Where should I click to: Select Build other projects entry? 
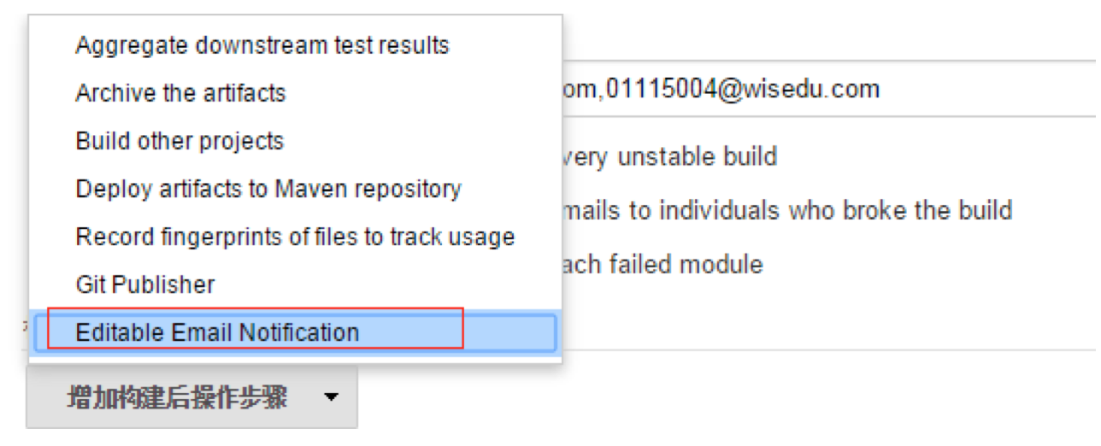coord(295,141)
